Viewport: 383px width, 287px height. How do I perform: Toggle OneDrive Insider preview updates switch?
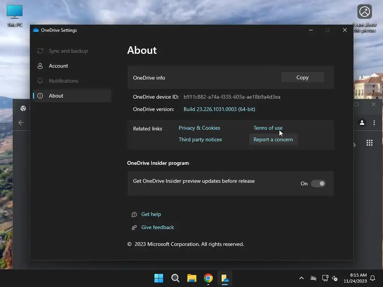[x=318, y=183]
